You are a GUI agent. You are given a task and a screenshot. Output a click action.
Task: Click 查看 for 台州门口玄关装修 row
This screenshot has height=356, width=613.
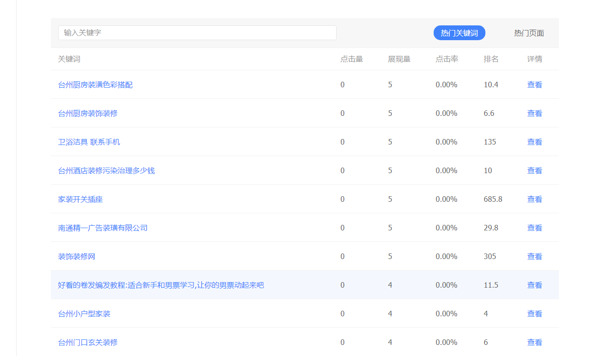point(534,342)
